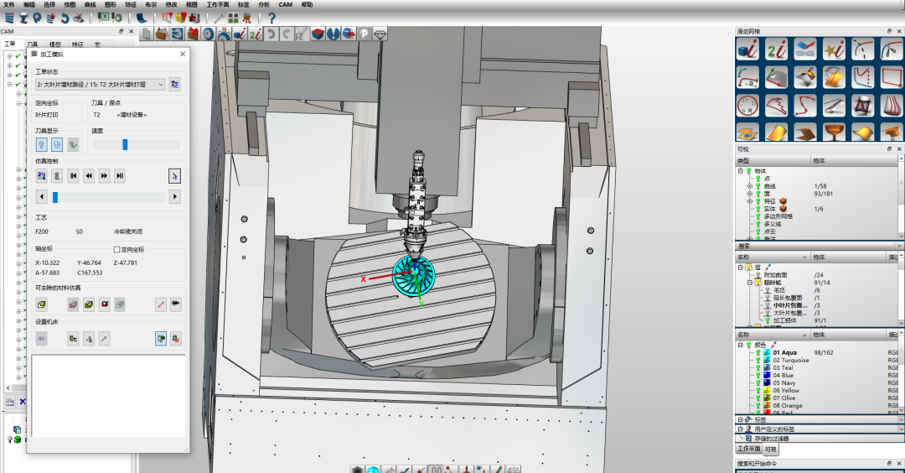Expand the 标签 section in right panel
This screenshot has height=473, width=905.
point(740,419)
